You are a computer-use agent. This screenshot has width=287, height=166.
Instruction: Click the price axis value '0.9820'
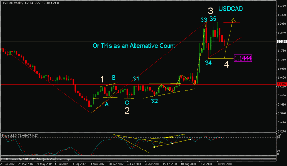click(x=282, y=96)
